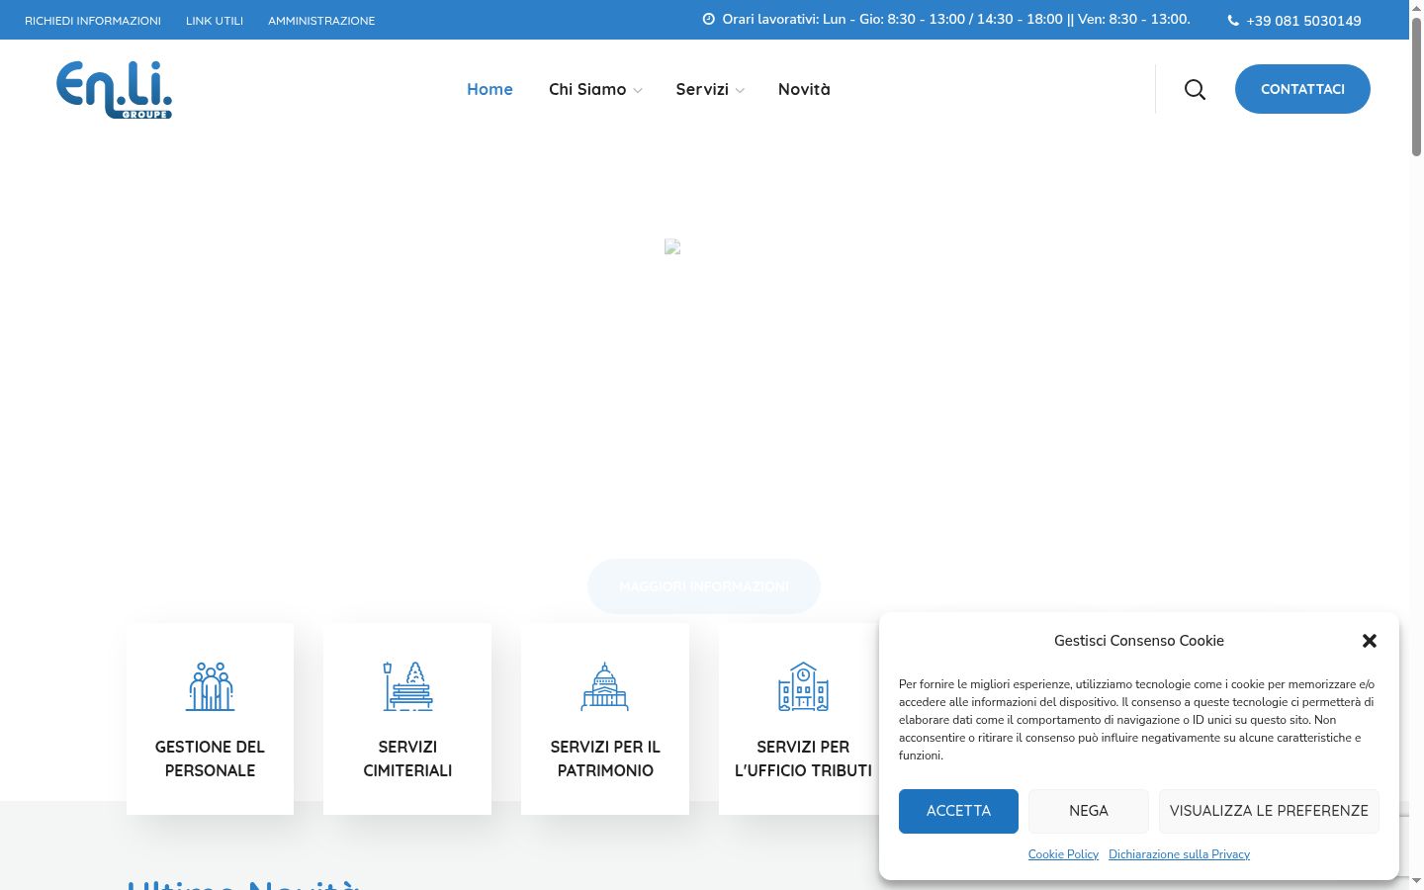Click the clock icon beside Orari lavorativi
The image size is (1424, 890).
pos(708,19)
